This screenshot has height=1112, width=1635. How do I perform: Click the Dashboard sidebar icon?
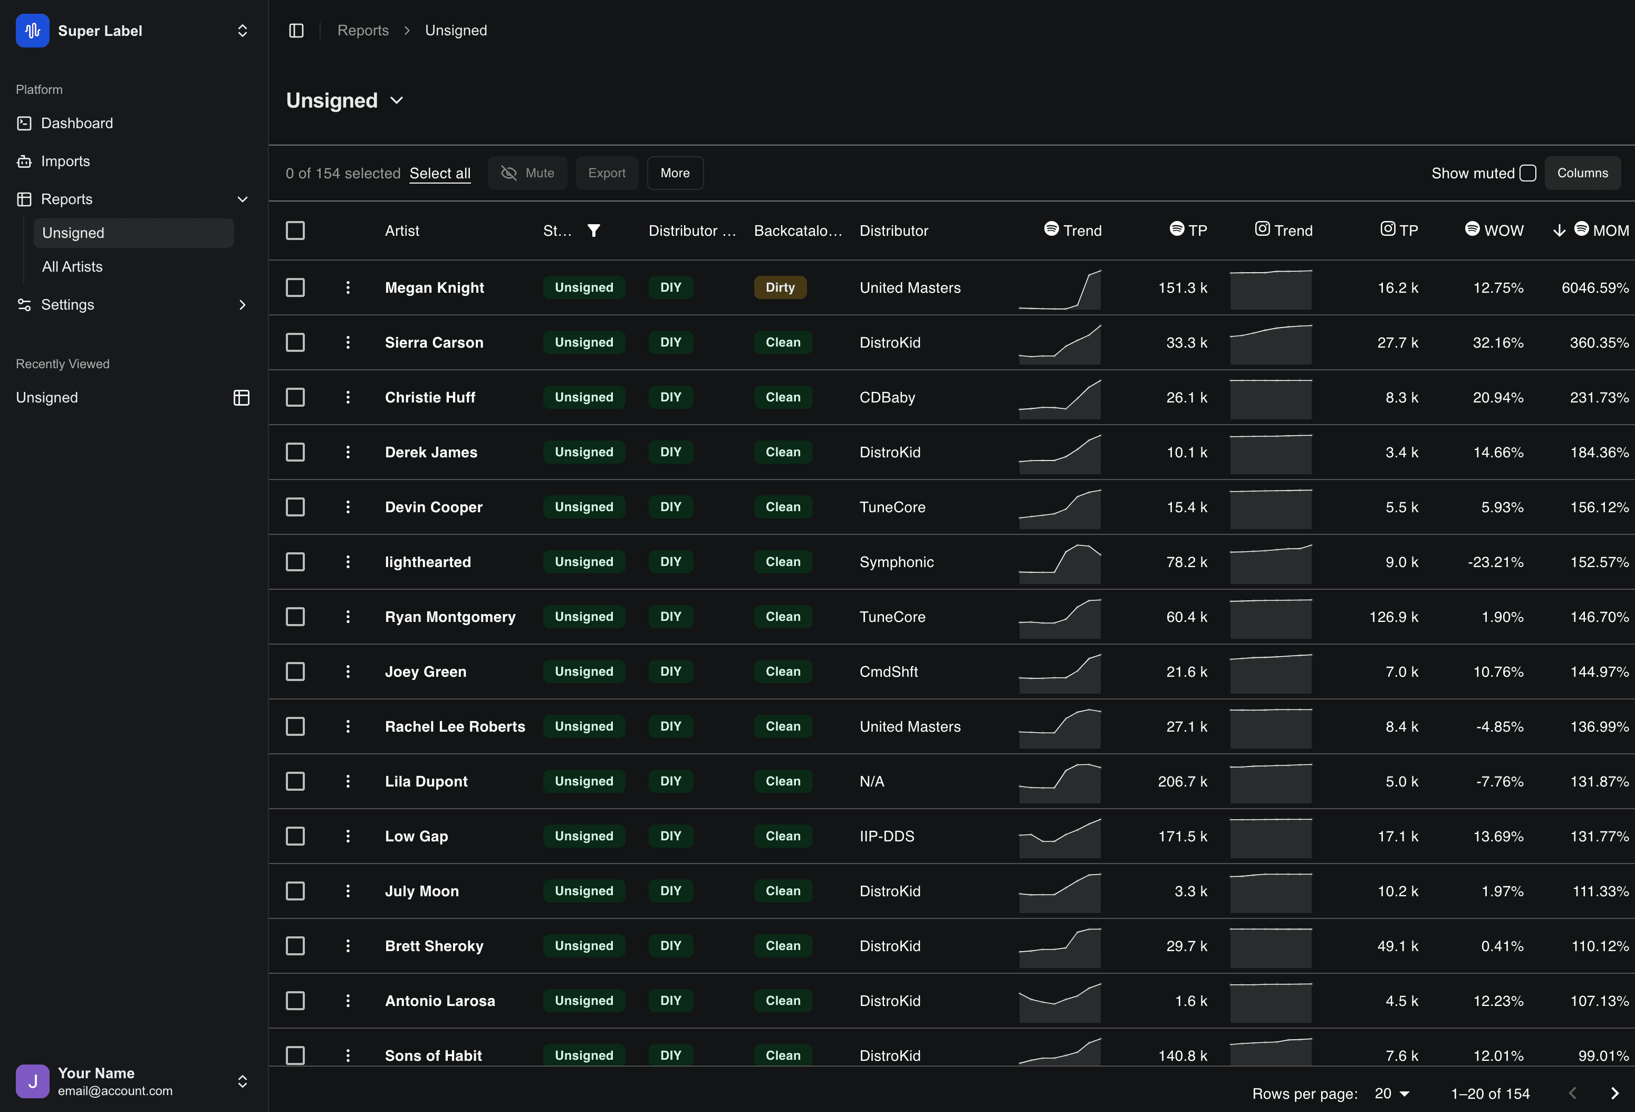tap(24, 123)
